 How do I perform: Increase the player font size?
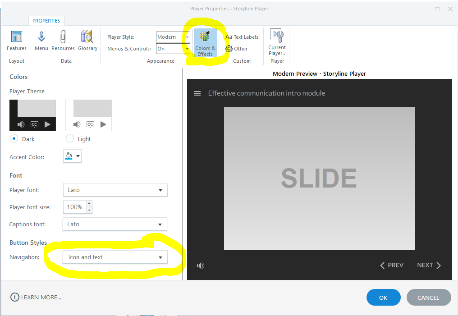(x=89, y=204)
